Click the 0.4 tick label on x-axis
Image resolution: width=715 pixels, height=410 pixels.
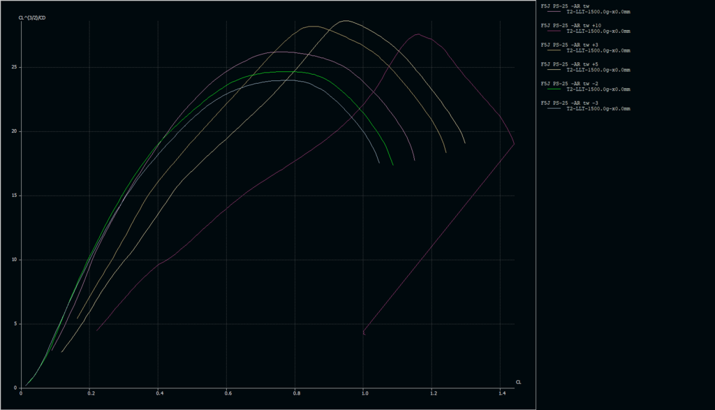[159, 395]
